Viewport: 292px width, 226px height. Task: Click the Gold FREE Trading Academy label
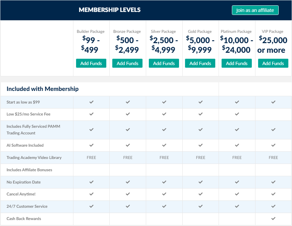[201, 158]
